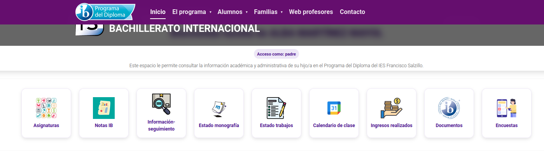The height and width of the screenshot is (157, 544).
Task: Click the Ingresos realizados label
Action: coord(392,126)
